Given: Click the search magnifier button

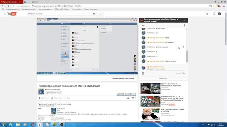Looking at the screenshot, I should click(100, 14).
